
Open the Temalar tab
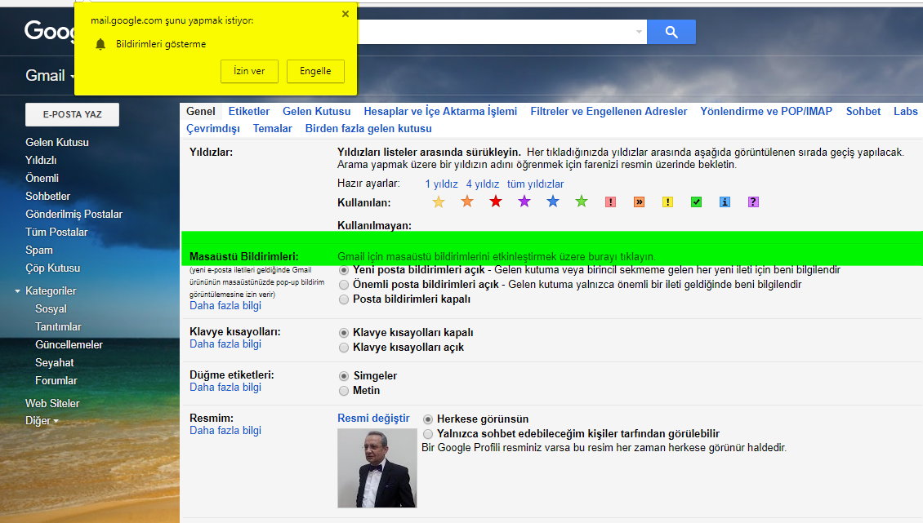(273, 128)
